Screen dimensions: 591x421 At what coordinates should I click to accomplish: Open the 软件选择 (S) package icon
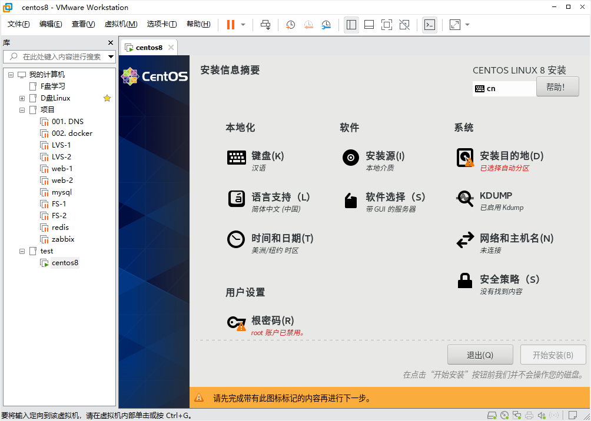(350, 201)
